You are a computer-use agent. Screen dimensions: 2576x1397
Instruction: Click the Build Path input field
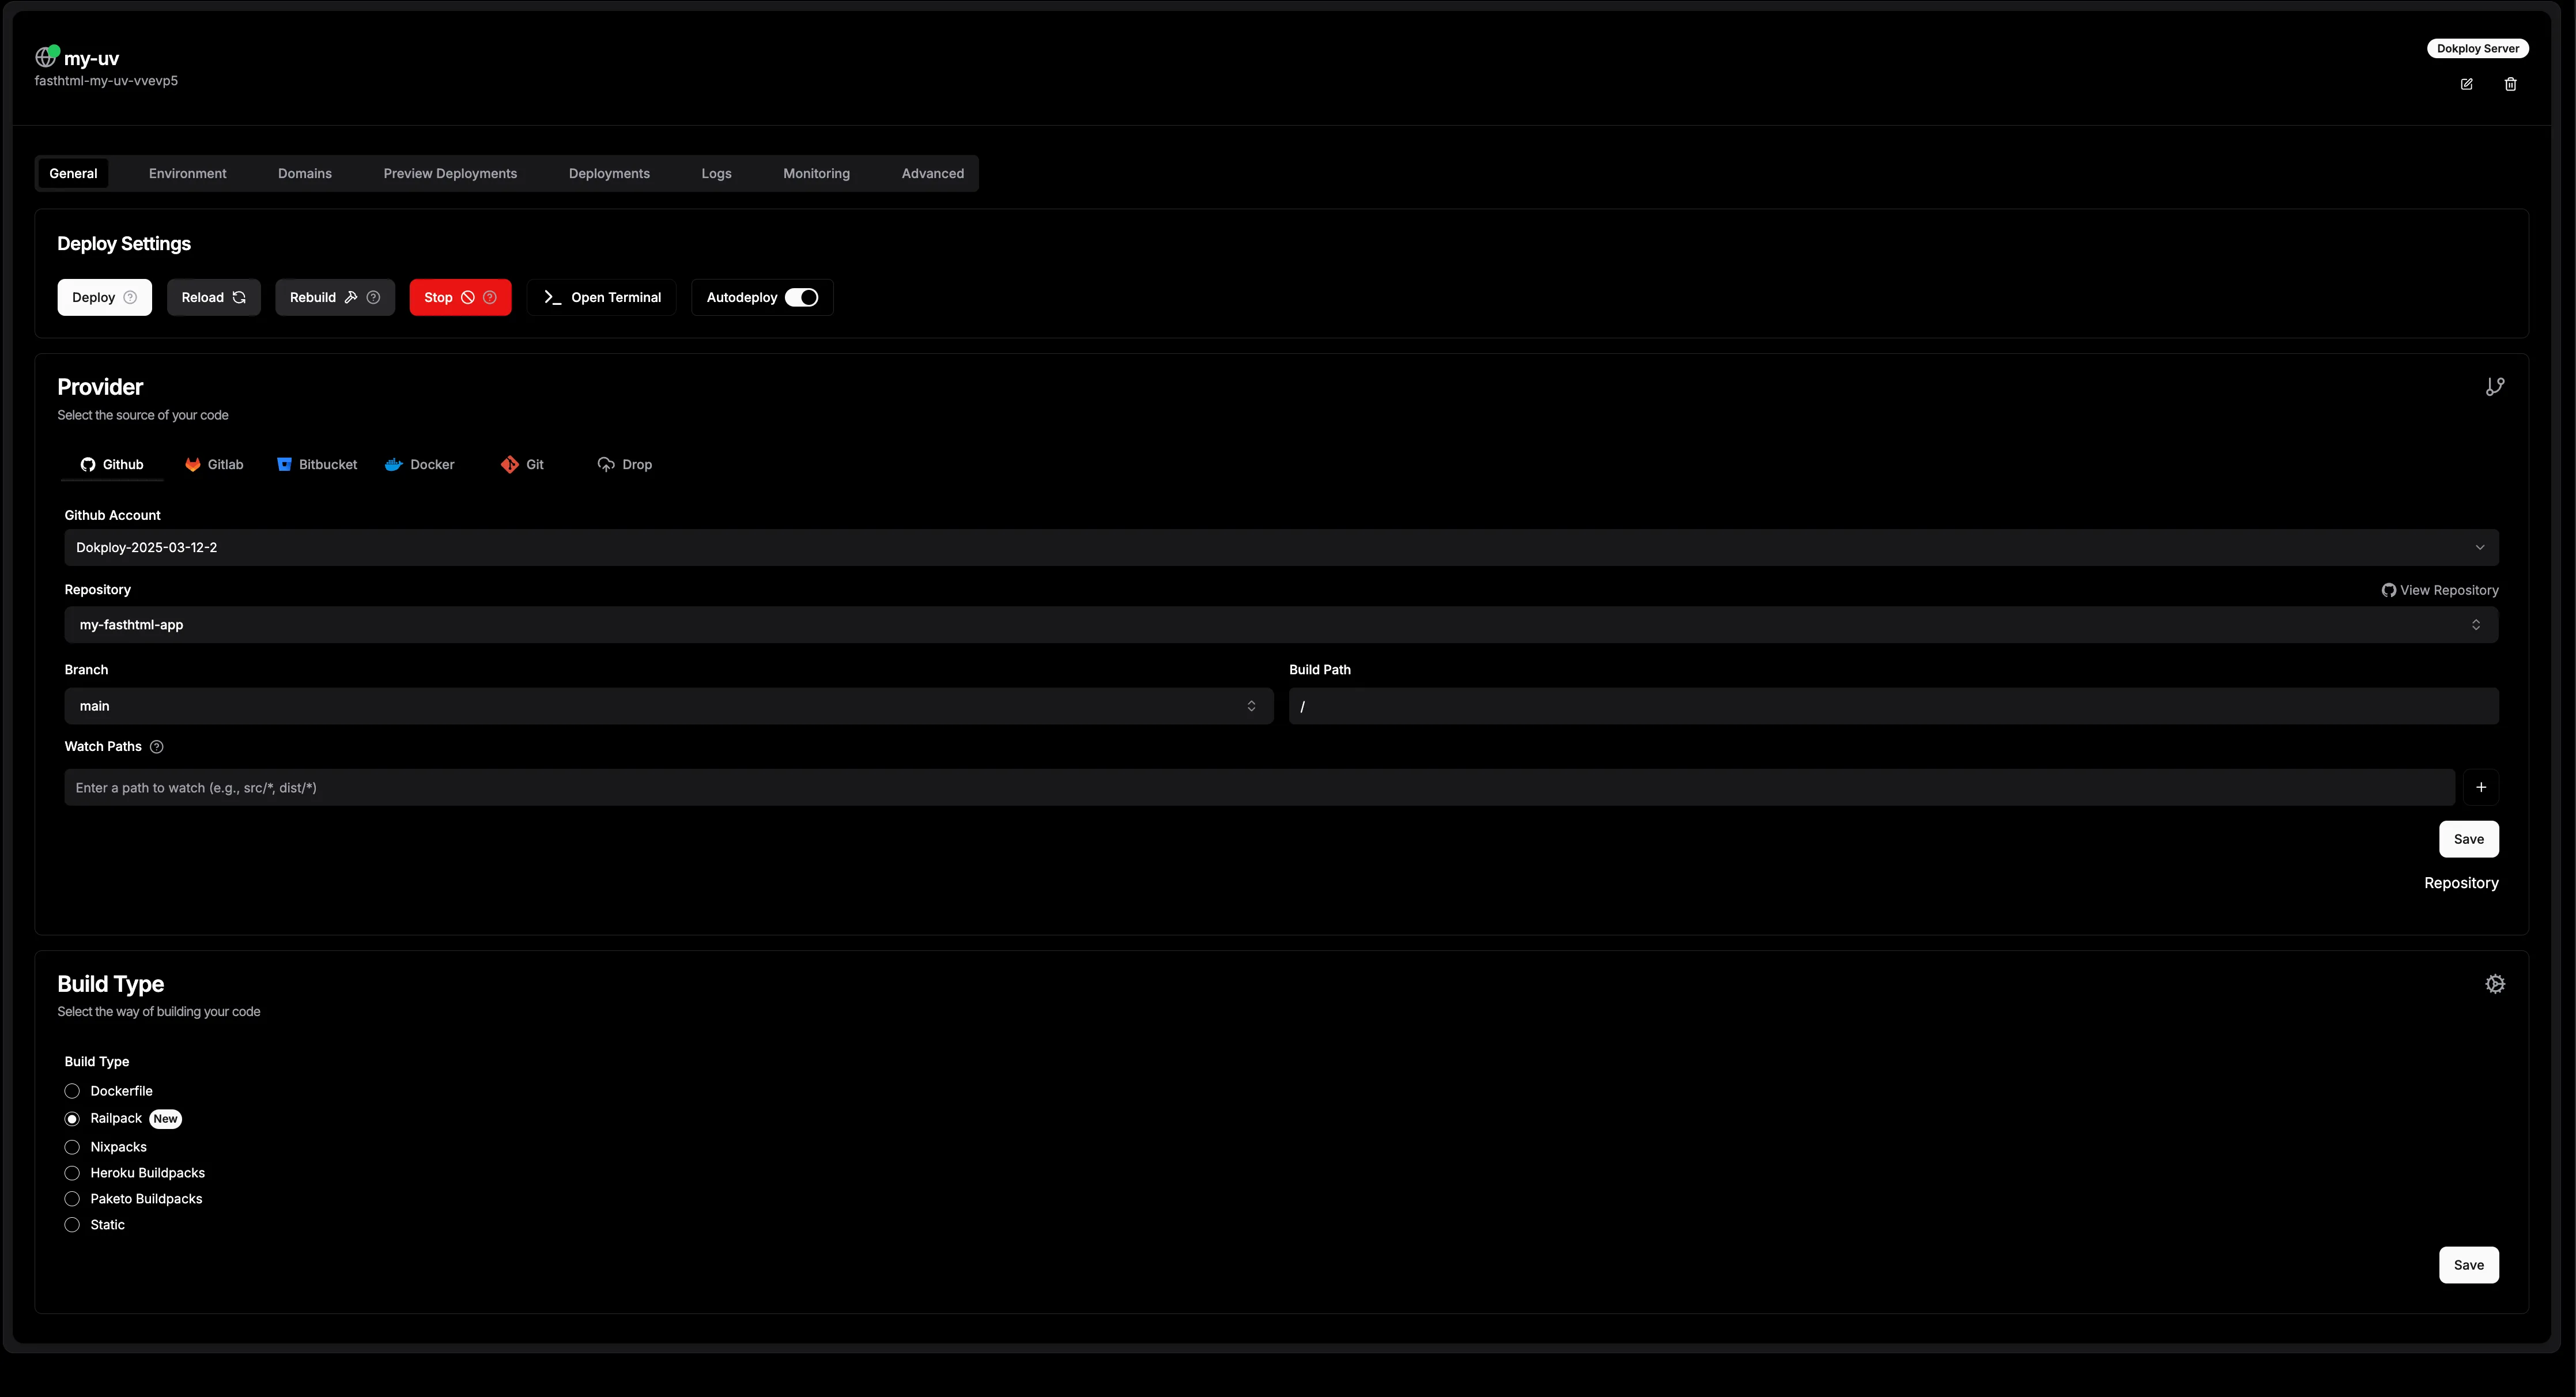click(1892, 706)
